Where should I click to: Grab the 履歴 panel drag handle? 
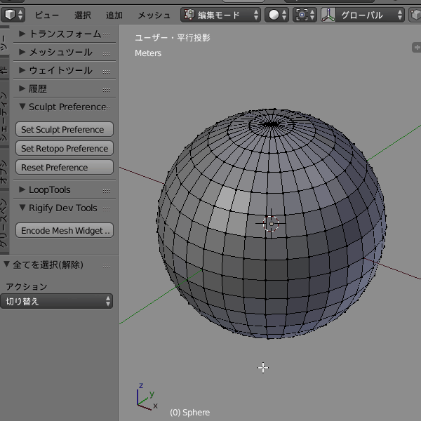tap(107, 90)
